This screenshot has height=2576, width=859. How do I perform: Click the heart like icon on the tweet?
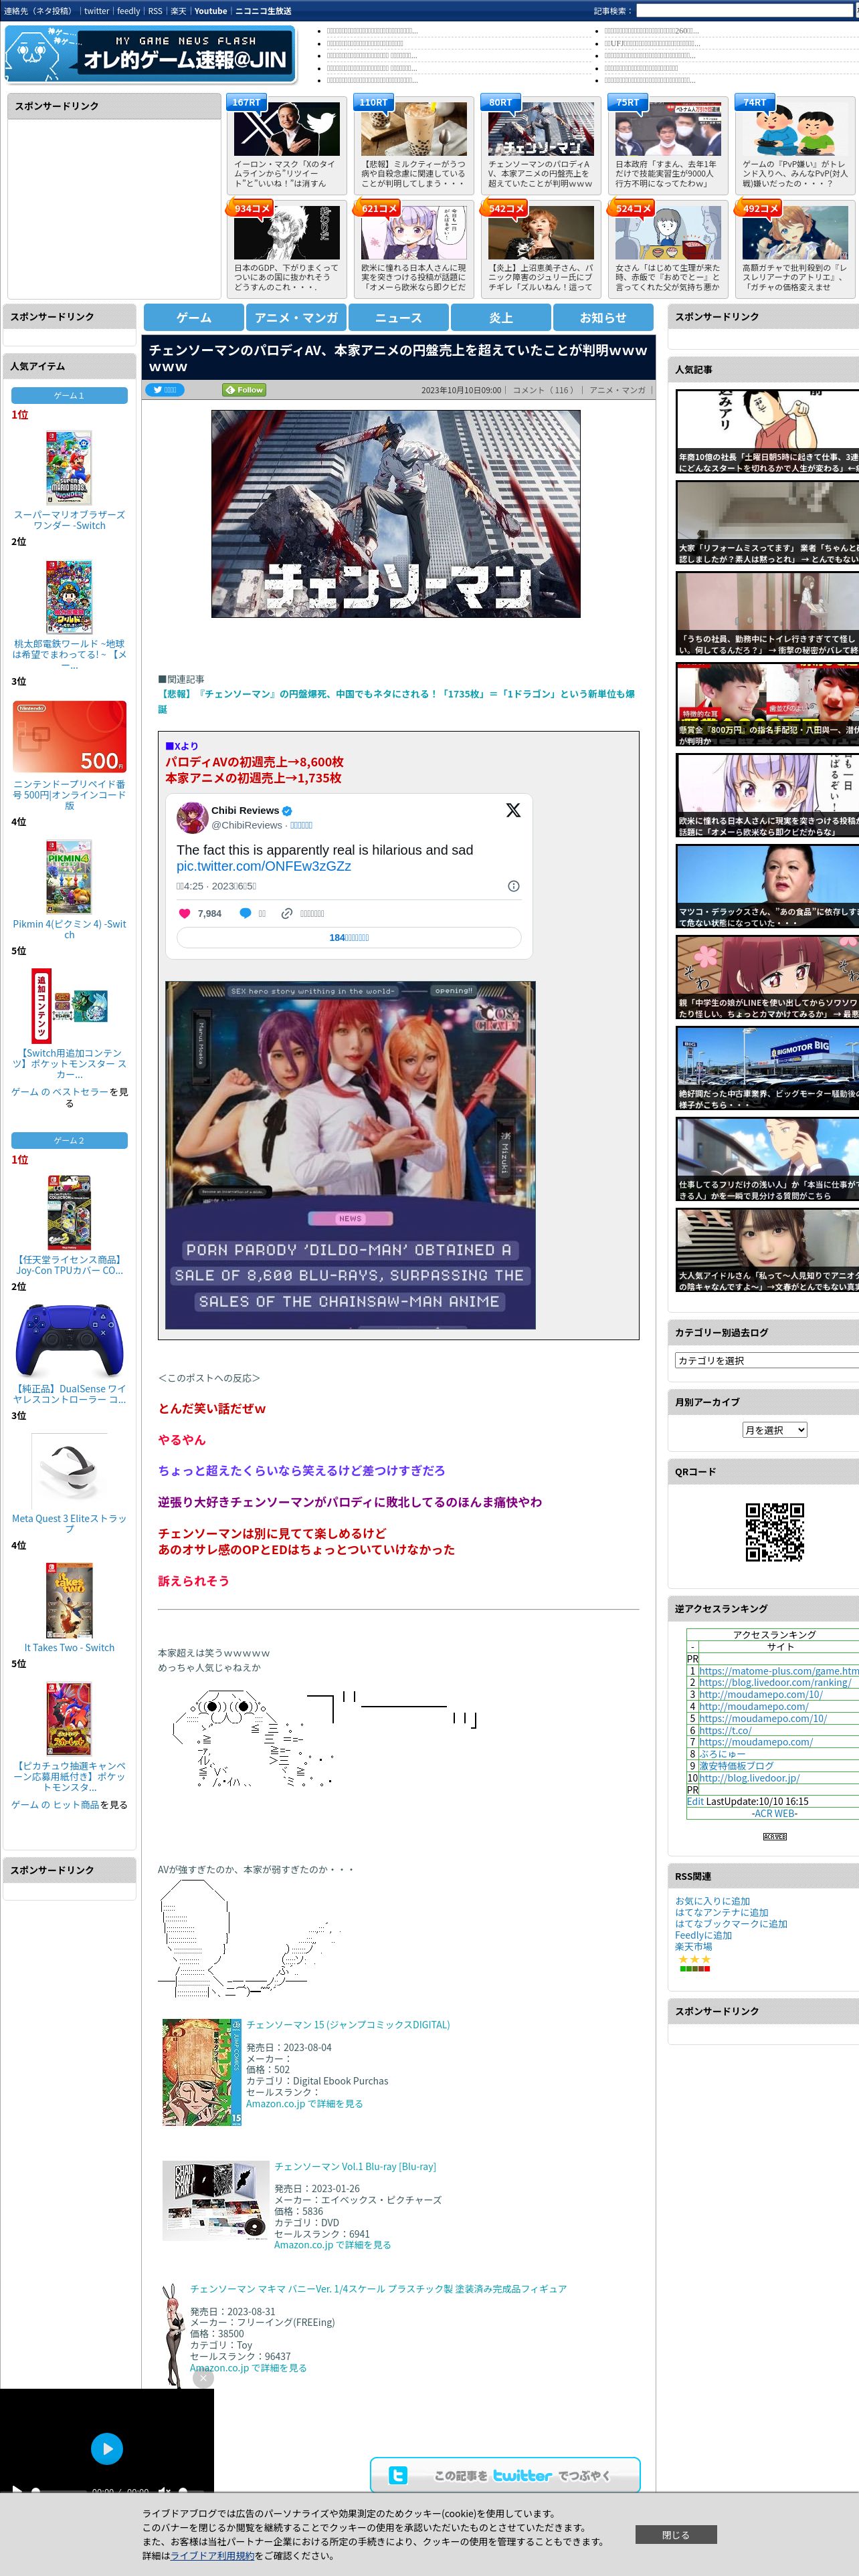(184, 913)
